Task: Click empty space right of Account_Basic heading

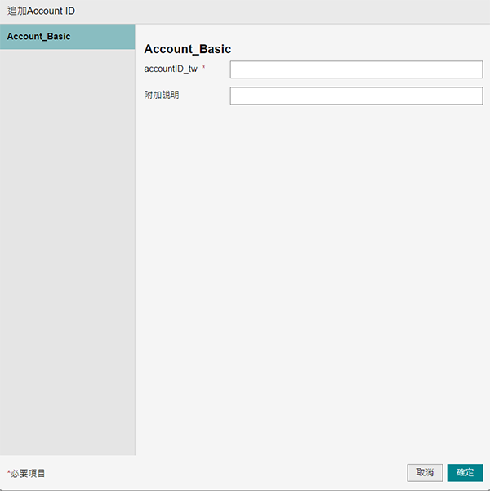Action: (x=359, y=50)
